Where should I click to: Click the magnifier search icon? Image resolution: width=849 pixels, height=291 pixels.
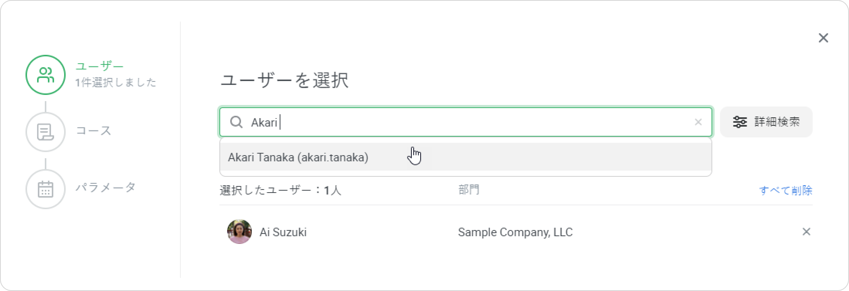(236, 122)
